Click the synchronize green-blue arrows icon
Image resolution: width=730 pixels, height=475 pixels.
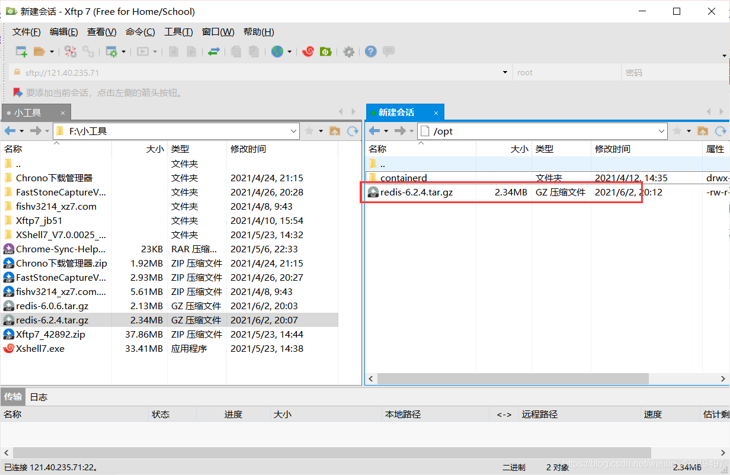[214, 52]
